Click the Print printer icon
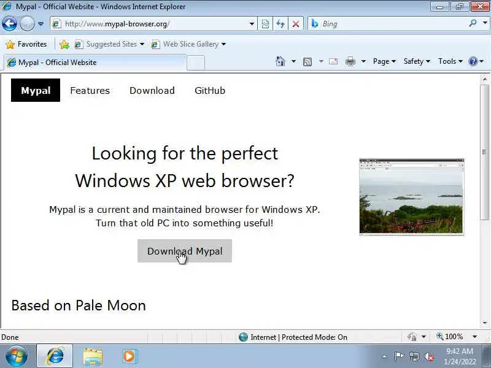The image size is (491, 368). coord(350,62)
